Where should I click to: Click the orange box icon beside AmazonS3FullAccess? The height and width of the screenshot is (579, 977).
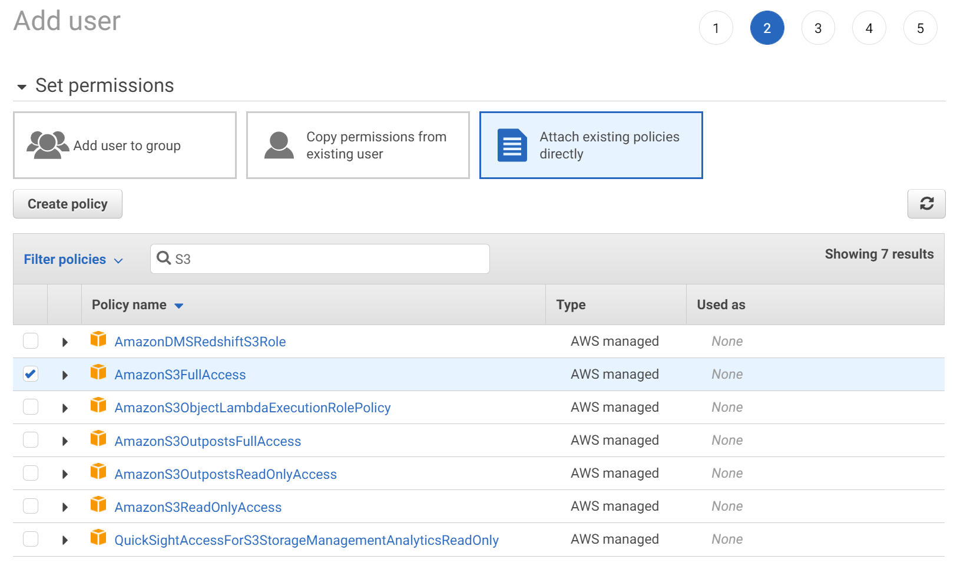(98, 372)
